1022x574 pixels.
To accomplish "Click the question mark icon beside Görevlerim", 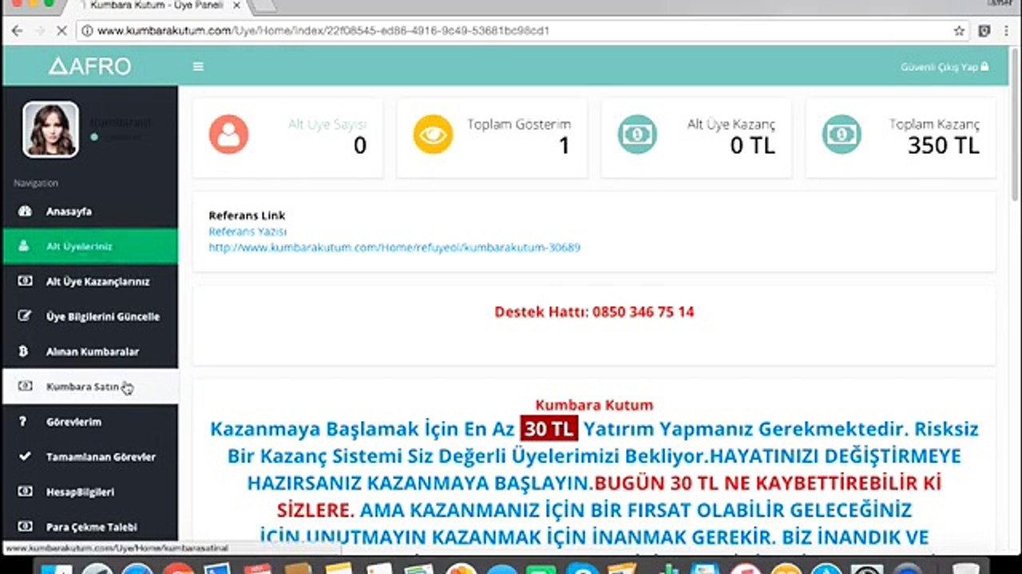I will (24, 422).
